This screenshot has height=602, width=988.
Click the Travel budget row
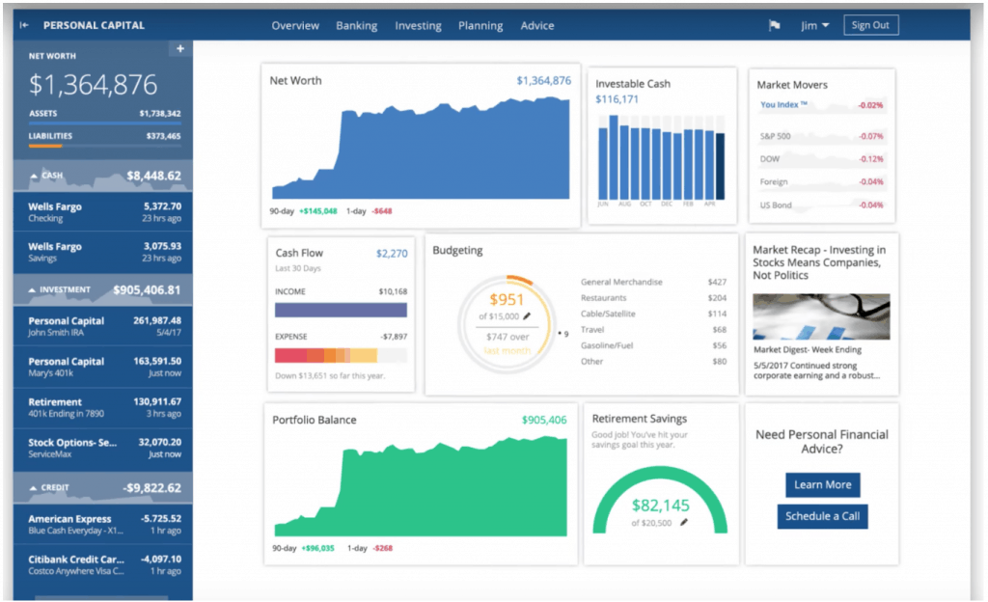click(x=653, y=329)
